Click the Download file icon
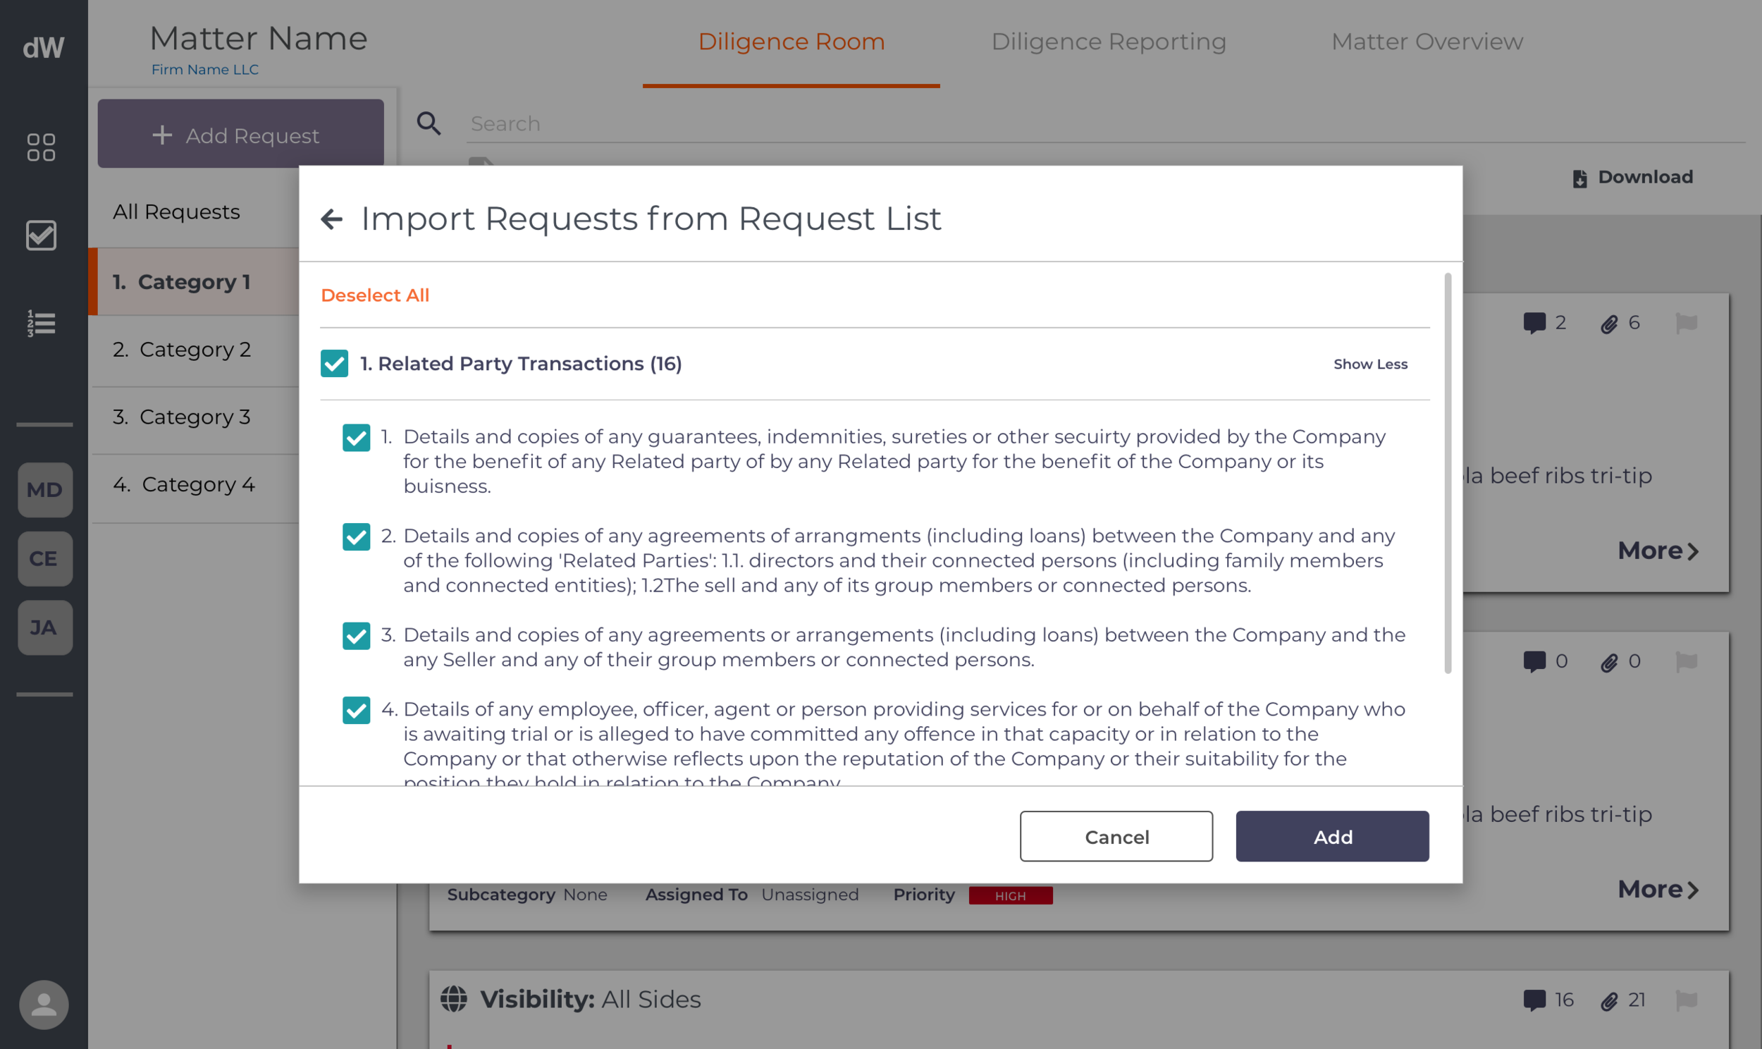Screen dimensions: 1762x1049 coord(1579,178)
